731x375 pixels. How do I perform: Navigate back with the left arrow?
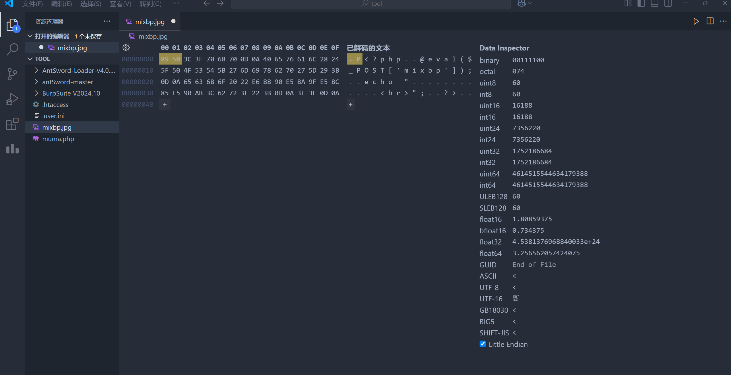pyautogui.click(x=207, y=3)
